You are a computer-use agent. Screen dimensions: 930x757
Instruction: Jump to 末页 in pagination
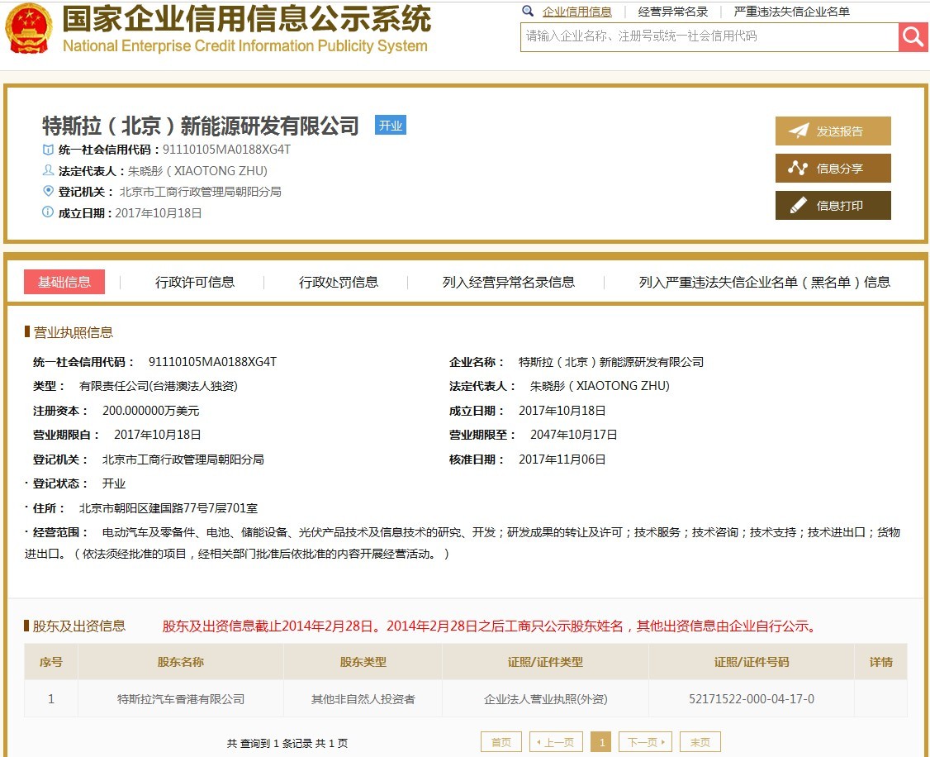700,742
